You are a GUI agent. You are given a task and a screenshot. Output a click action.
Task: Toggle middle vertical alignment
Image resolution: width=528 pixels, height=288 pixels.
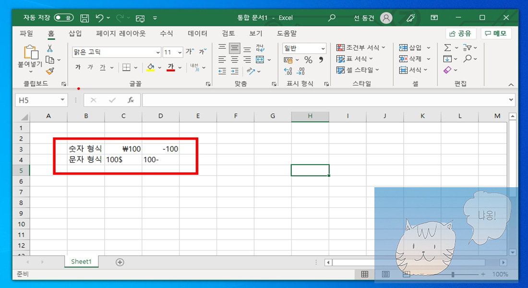[x=235, y=48]
